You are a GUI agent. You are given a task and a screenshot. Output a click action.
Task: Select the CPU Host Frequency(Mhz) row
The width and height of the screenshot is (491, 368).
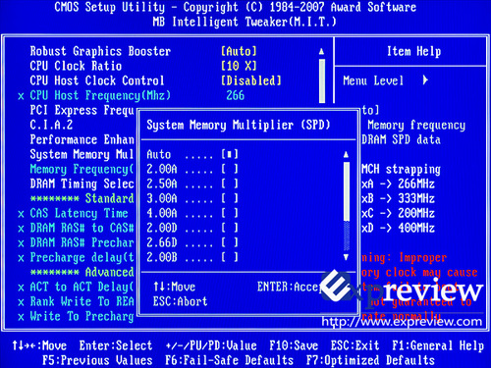[x=131, y=95]
